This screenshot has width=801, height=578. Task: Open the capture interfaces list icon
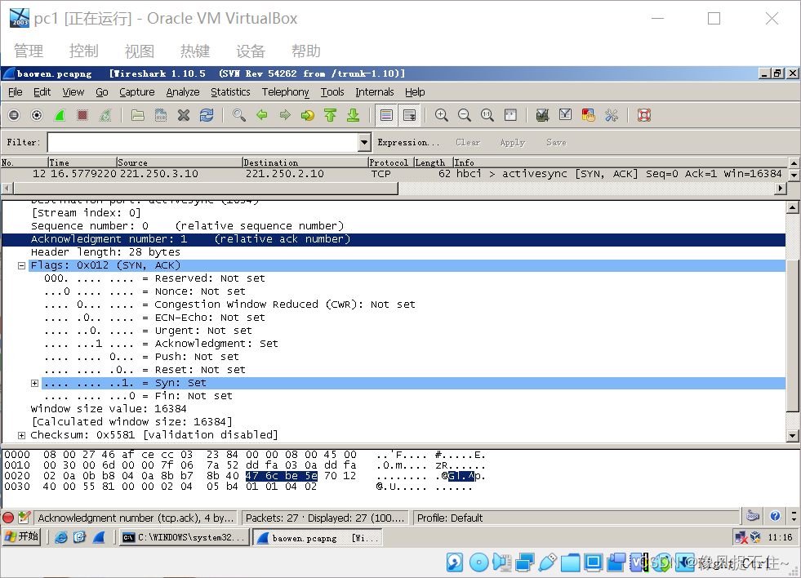coord(14,115)
